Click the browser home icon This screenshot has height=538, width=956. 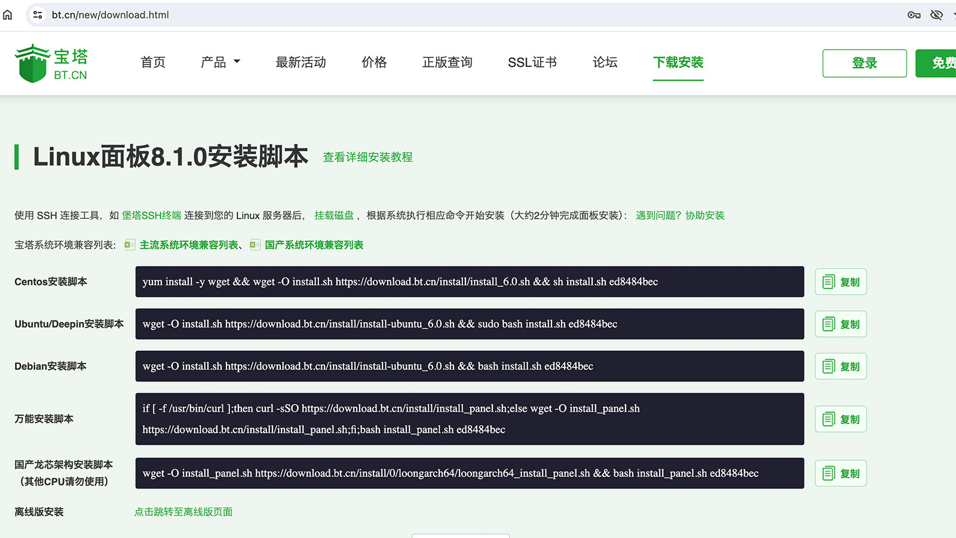click(7, 14)
